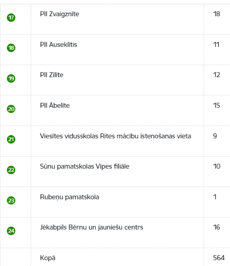Select the total value 564
230x266 pixels.
click(219, 258)
